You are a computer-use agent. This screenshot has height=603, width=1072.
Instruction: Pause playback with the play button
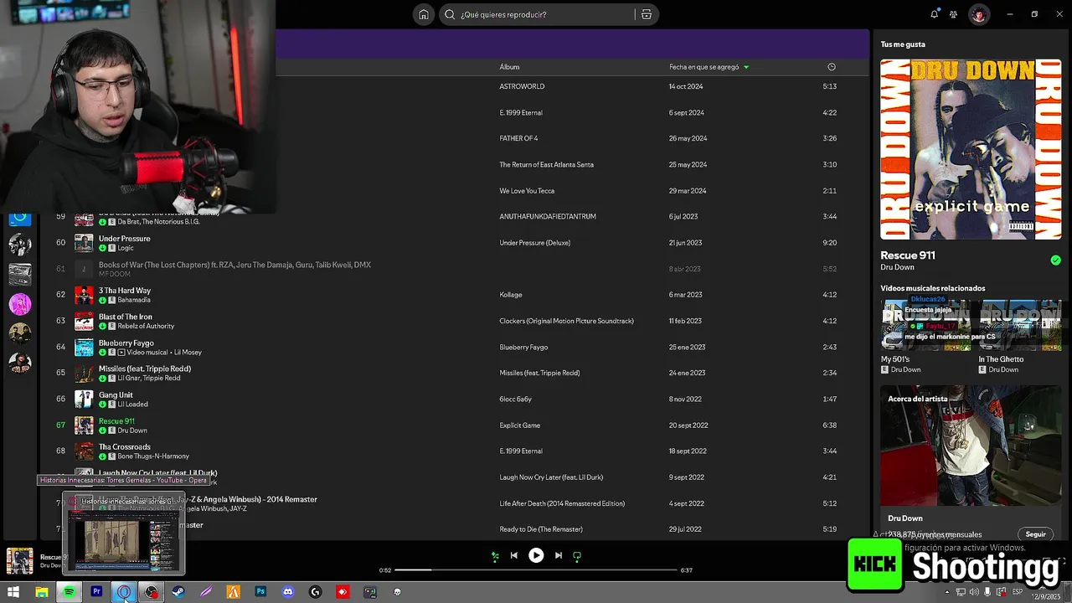536,555
